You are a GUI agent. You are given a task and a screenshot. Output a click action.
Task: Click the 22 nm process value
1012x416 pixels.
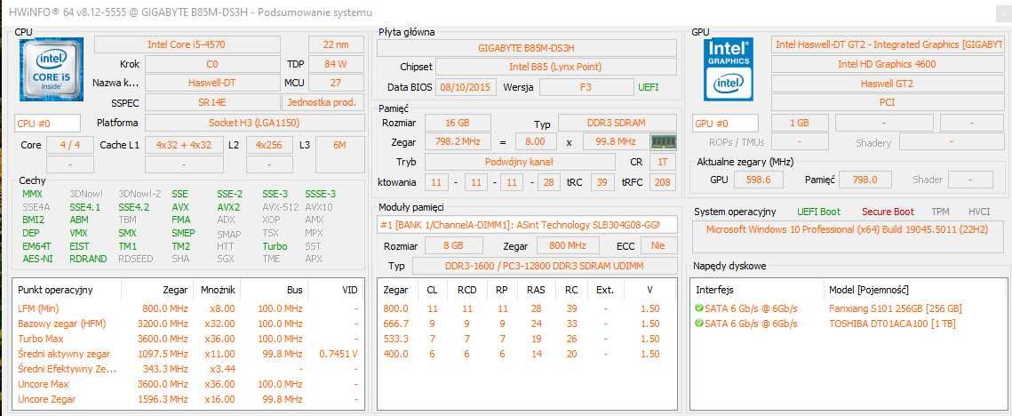[x=336, y=44]
